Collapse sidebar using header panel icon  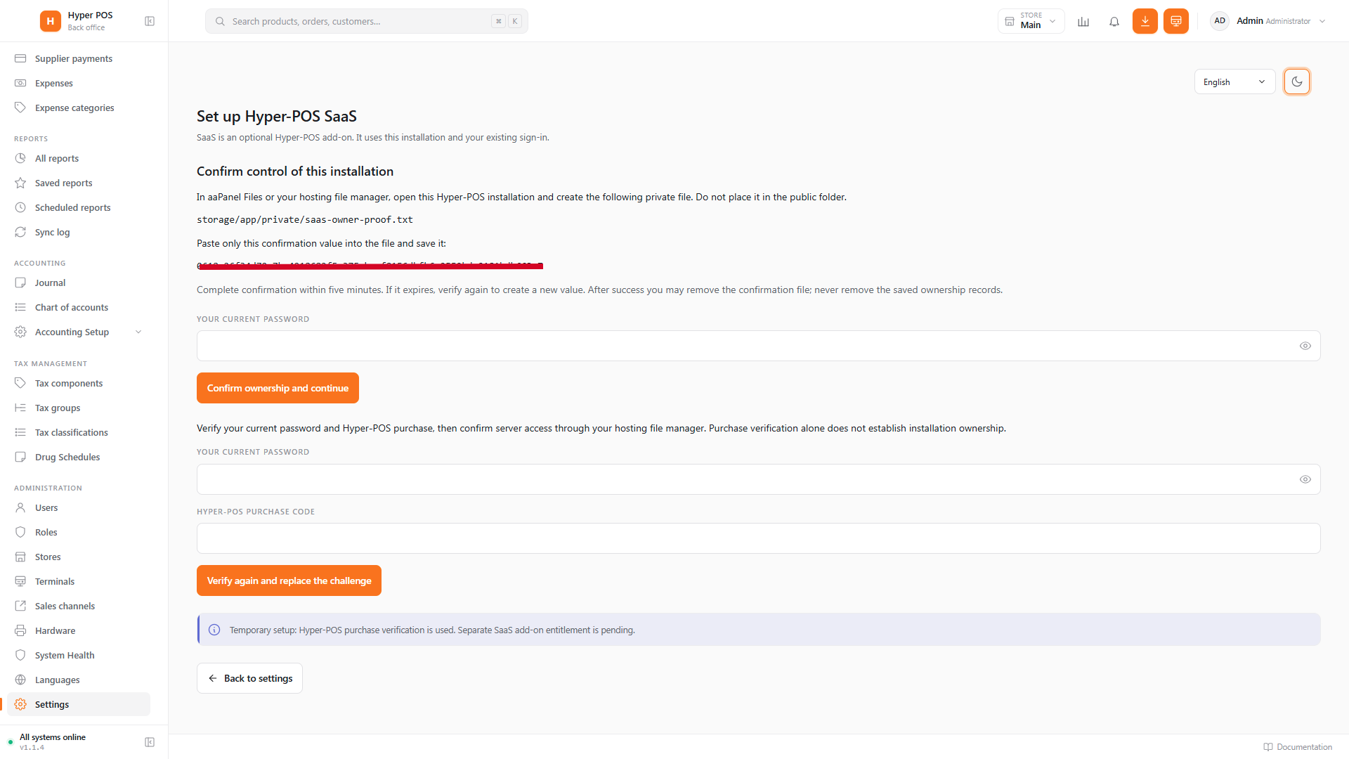point(150,21)
